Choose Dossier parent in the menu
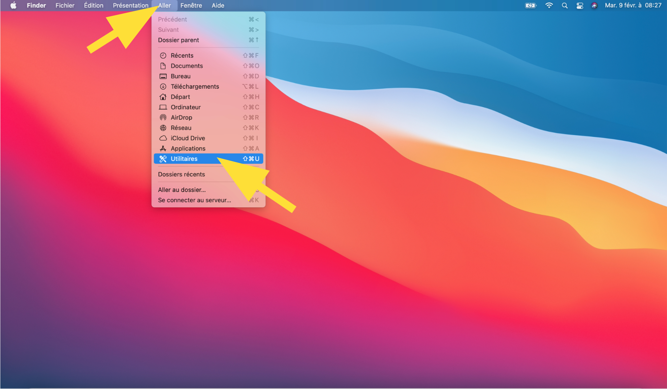This screenshot has width=667, height=389. tap(208, 40)
